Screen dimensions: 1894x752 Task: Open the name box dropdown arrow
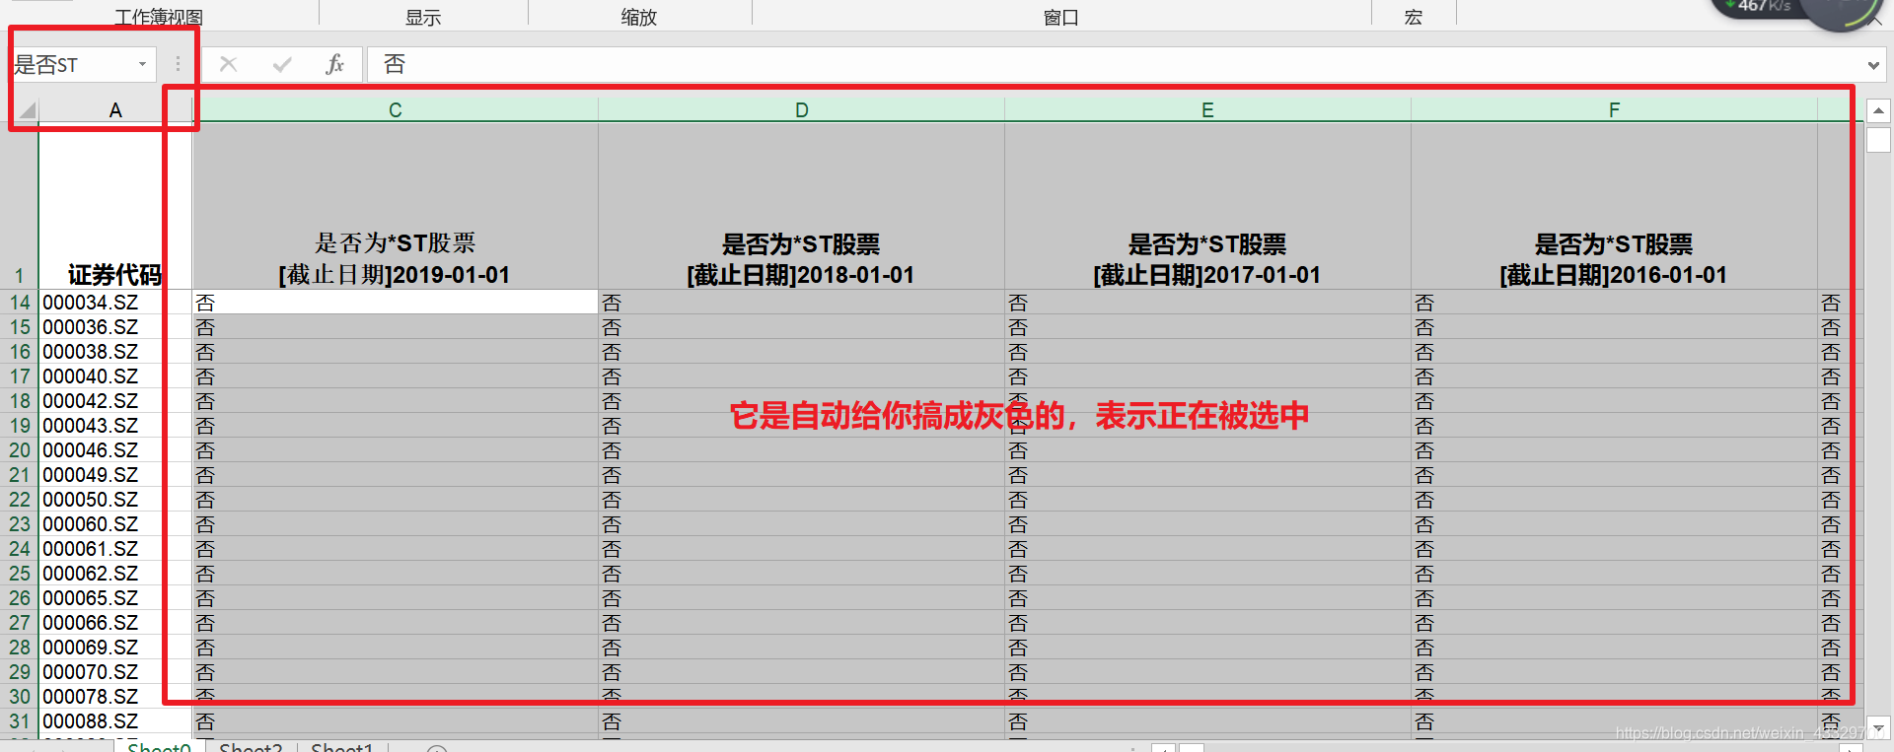(x=143, y=64)
